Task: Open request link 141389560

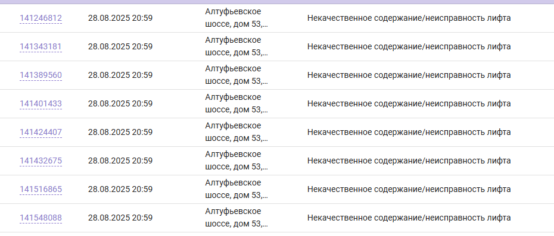Action: [x=41, y=75]
